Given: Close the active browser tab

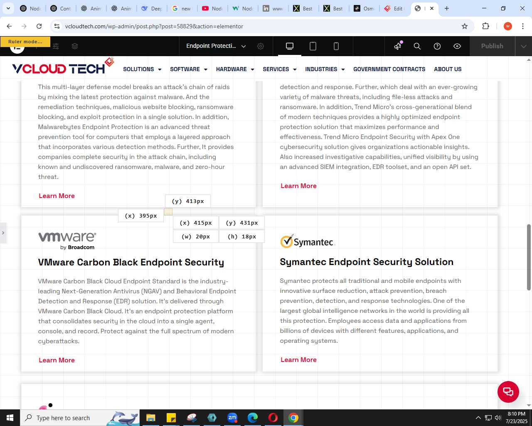Looking at the screenshot, I should 432,8.
